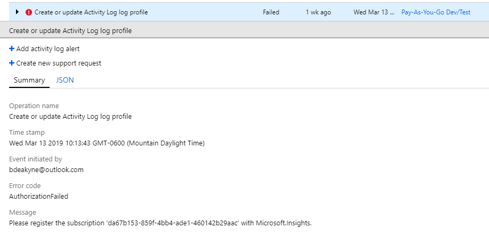Select the operation name in the top row
Viewport: 489px width, 236px height.
click(x=91, y=12)
